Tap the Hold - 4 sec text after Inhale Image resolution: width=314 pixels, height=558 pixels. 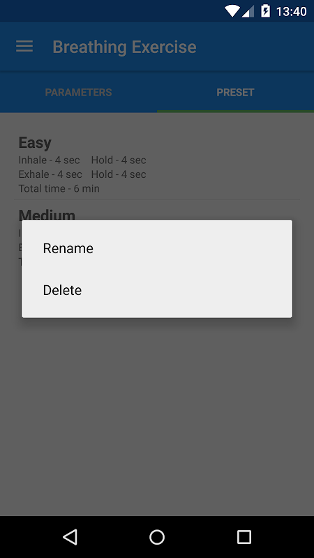click(119, 160)
